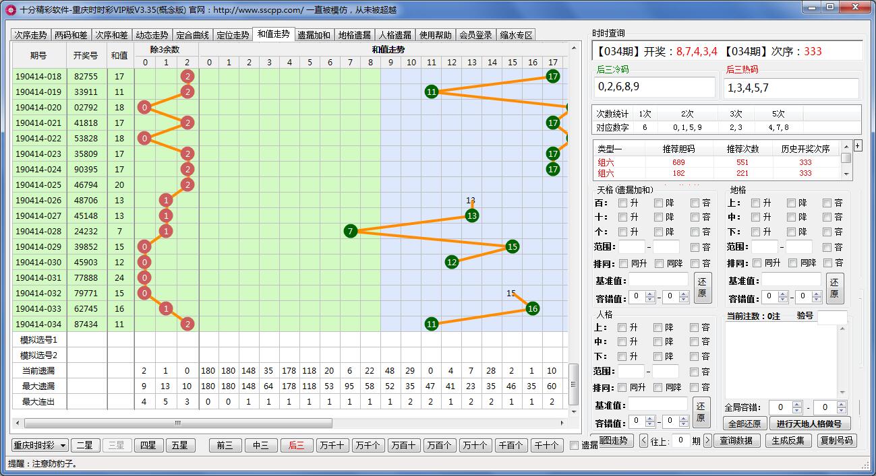Click the plus icon beside the 历史开奖次序 column

[x=858, y=145]
